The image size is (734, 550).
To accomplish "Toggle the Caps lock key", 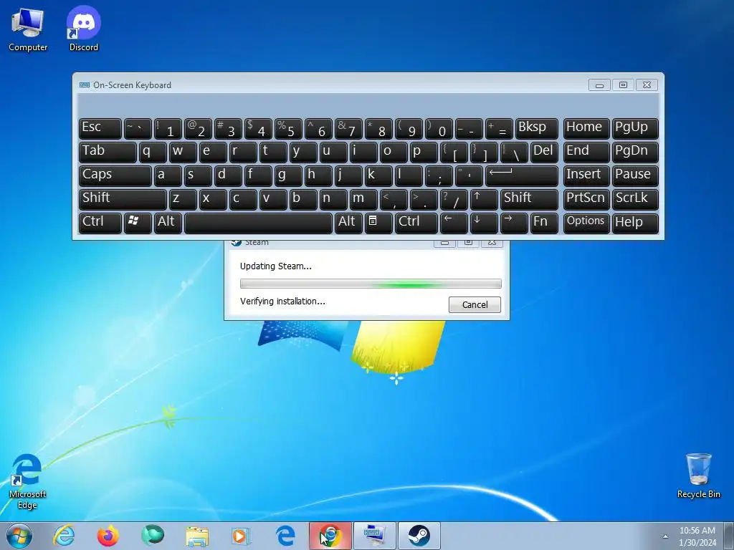I will click(x=115, y=176).
